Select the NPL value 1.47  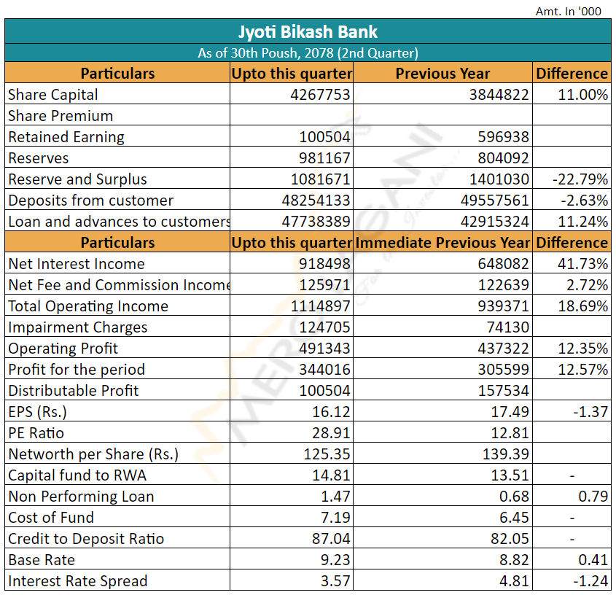335,497
